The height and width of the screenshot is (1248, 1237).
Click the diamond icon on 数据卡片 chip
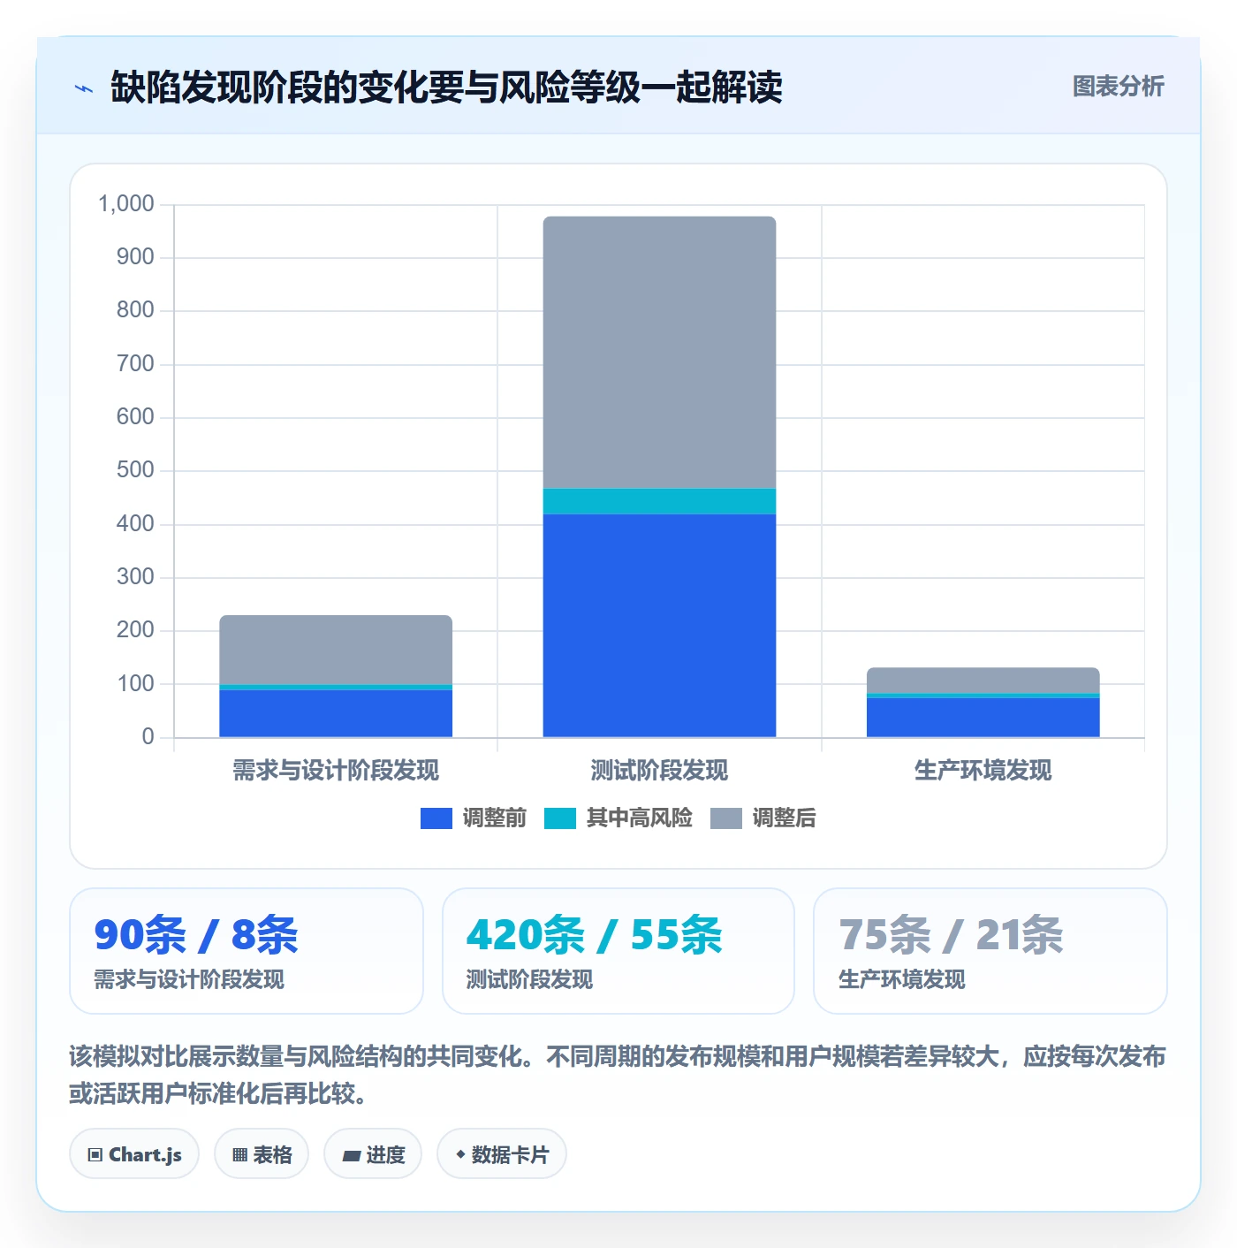pyautogui.click(x=460, y=1154)
